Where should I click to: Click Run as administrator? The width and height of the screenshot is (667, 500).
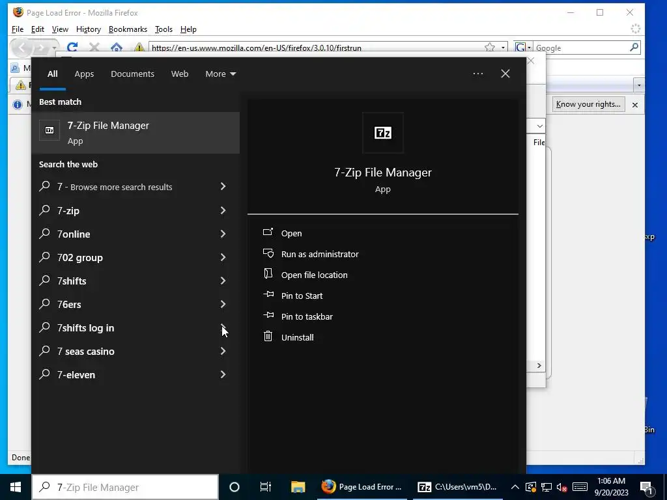point(320,255)
